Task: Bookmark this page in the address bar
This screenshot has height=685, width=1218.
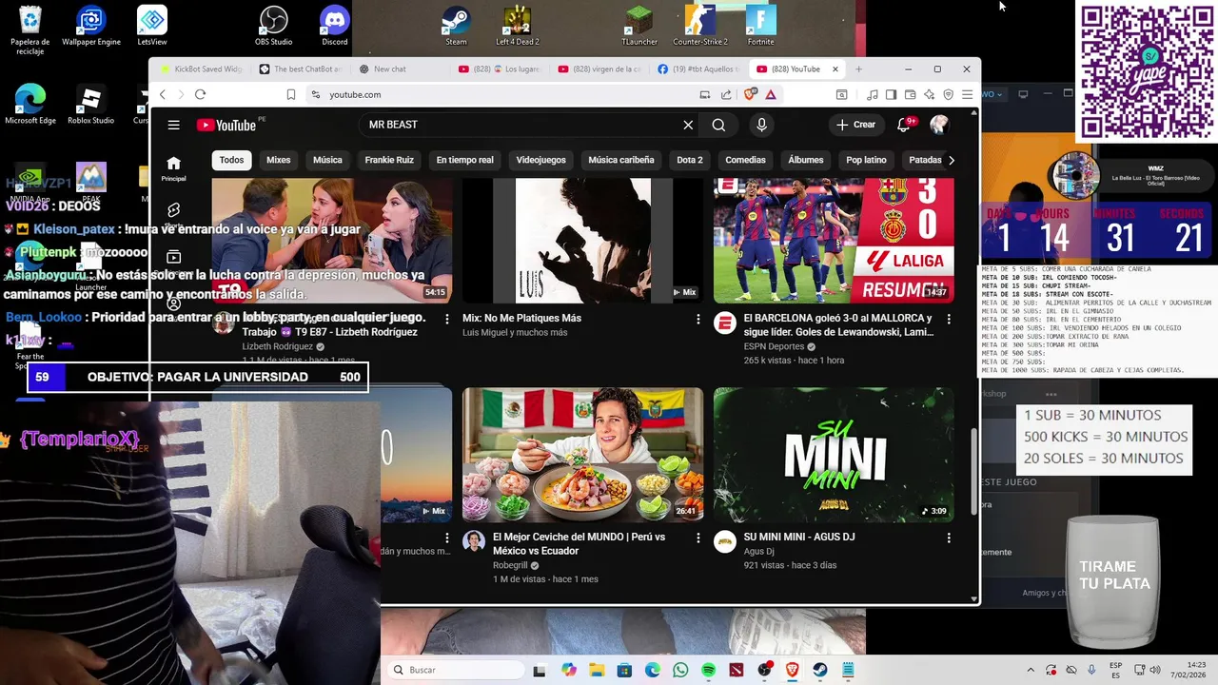Action: [291, 94]
